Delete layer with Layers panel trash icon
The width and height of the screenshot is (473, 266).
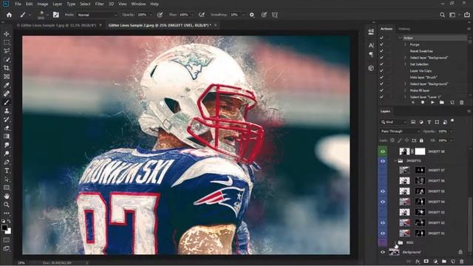[x=461, y=262]
